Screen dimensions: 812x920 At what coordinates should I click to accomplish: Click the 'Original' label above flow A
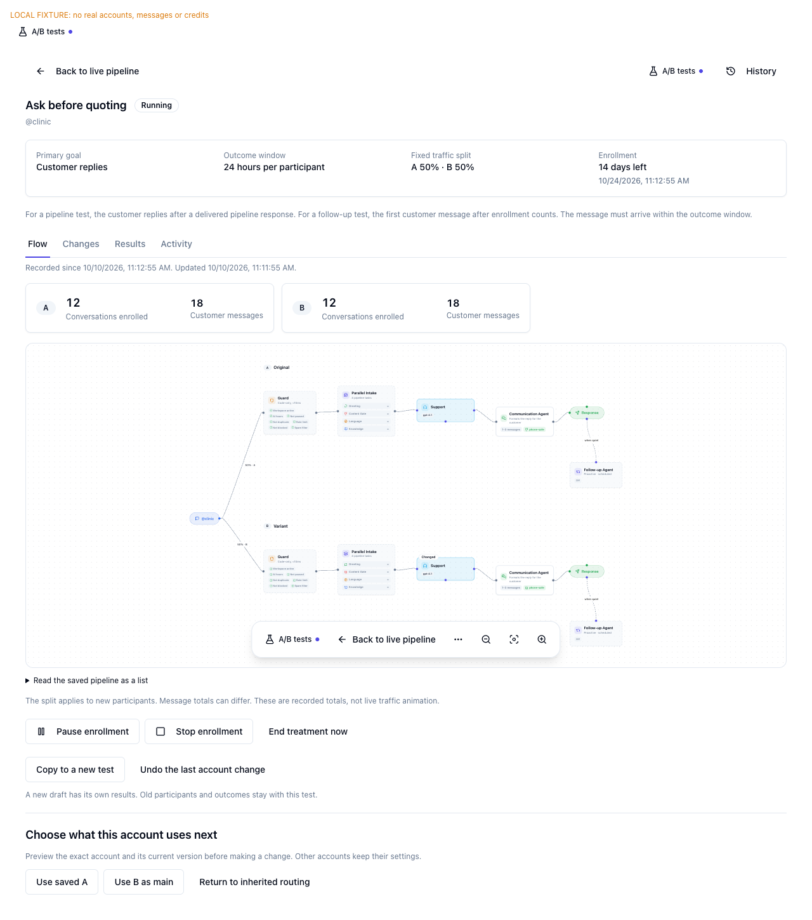click(x=282, y=368)
